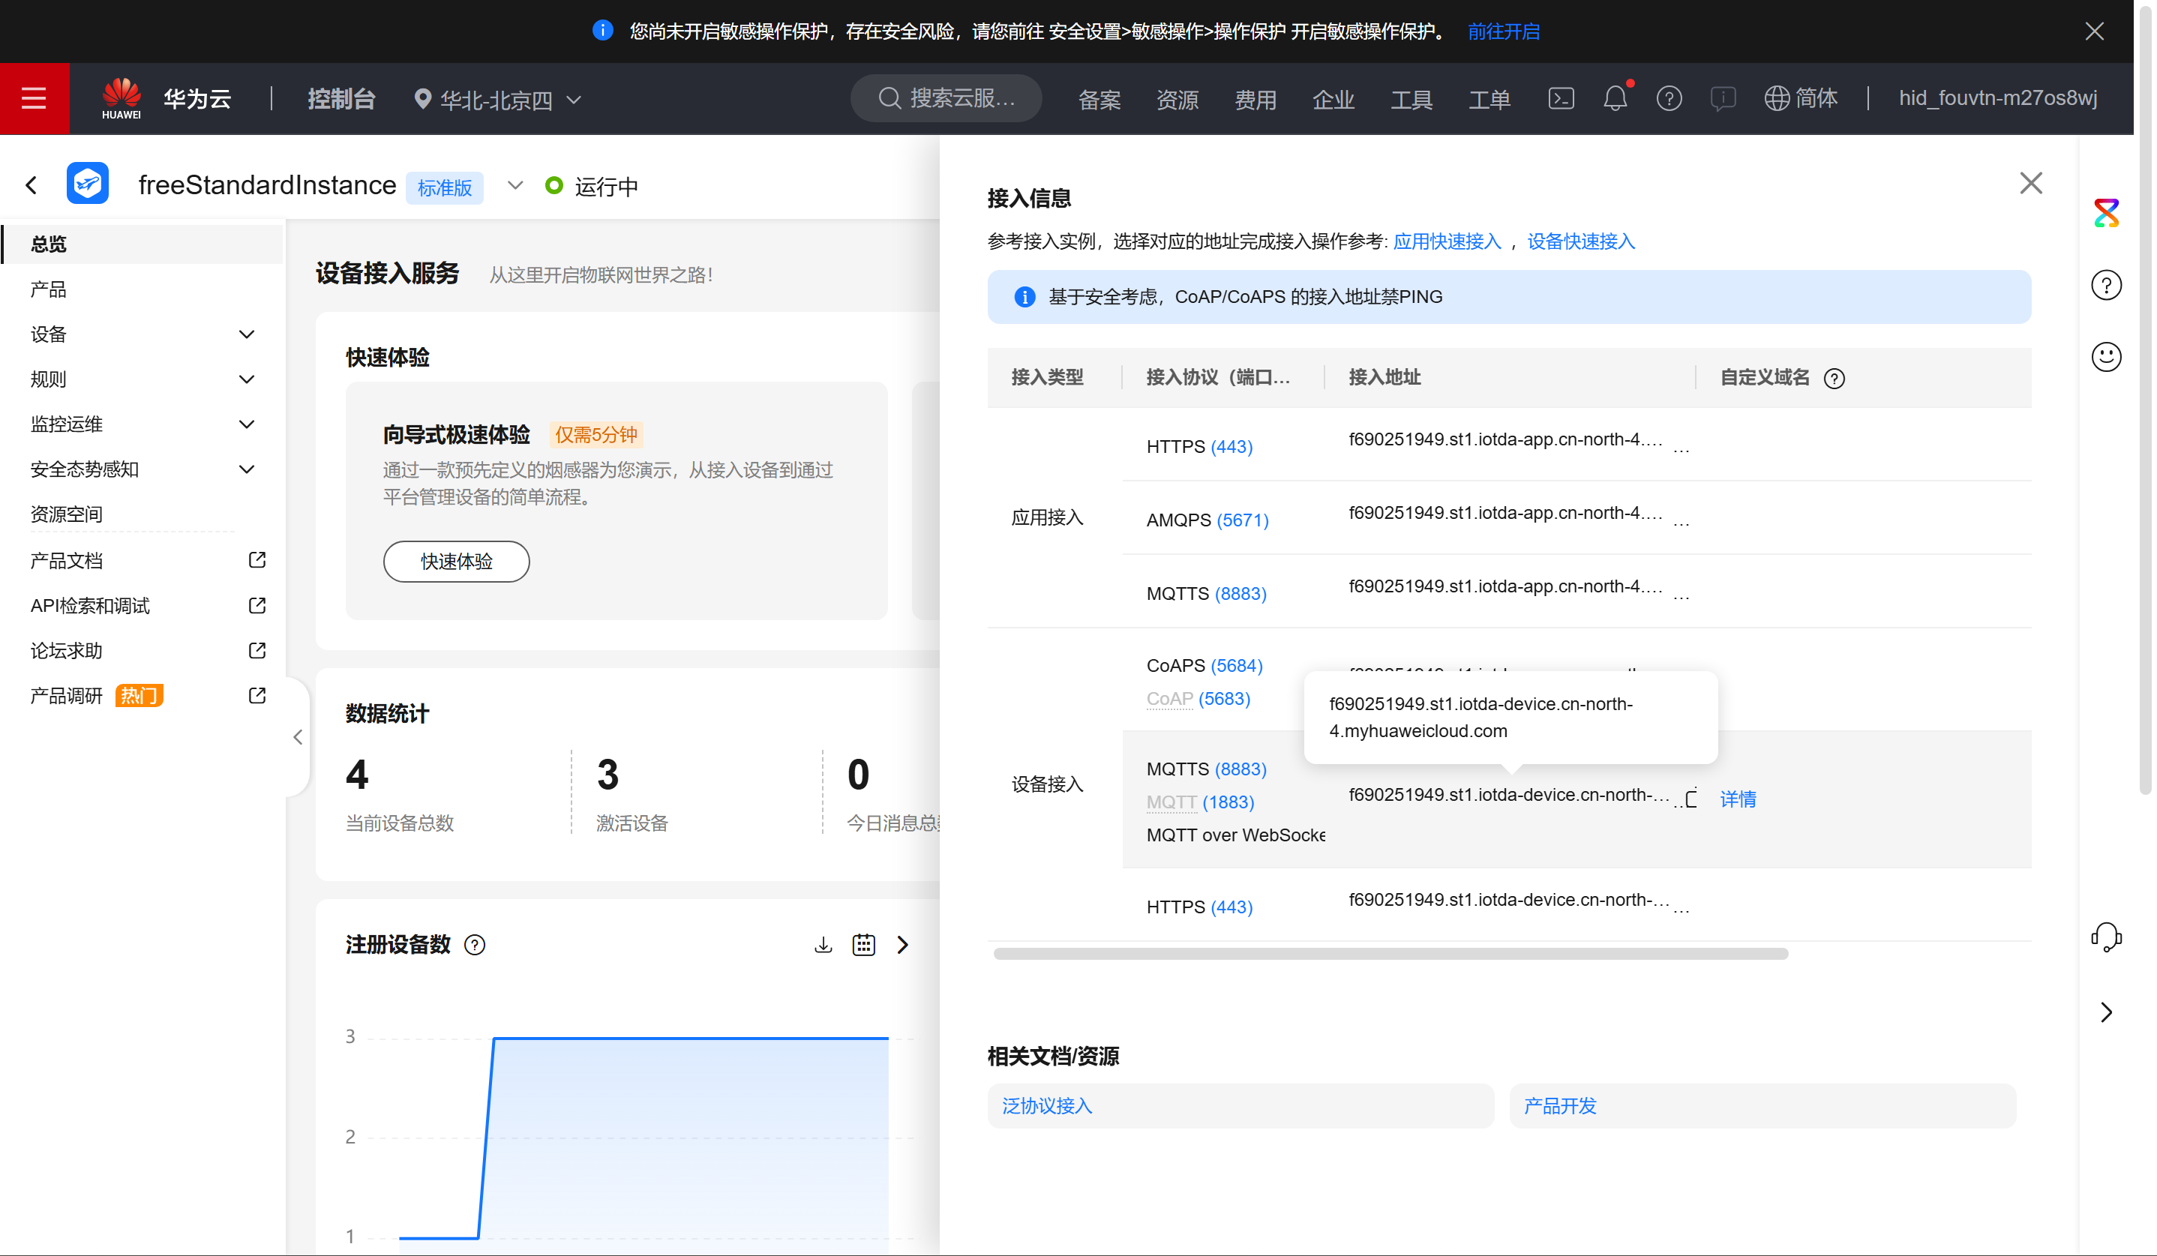Open the red hamburger main menu
This screenshot has height=1256, width=2157.
click(34, 98)
